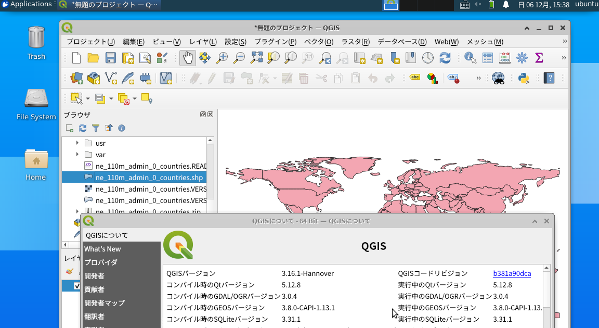
Task: Expand the hidden menu bar items chevron
Action: [x=565, y=41]
